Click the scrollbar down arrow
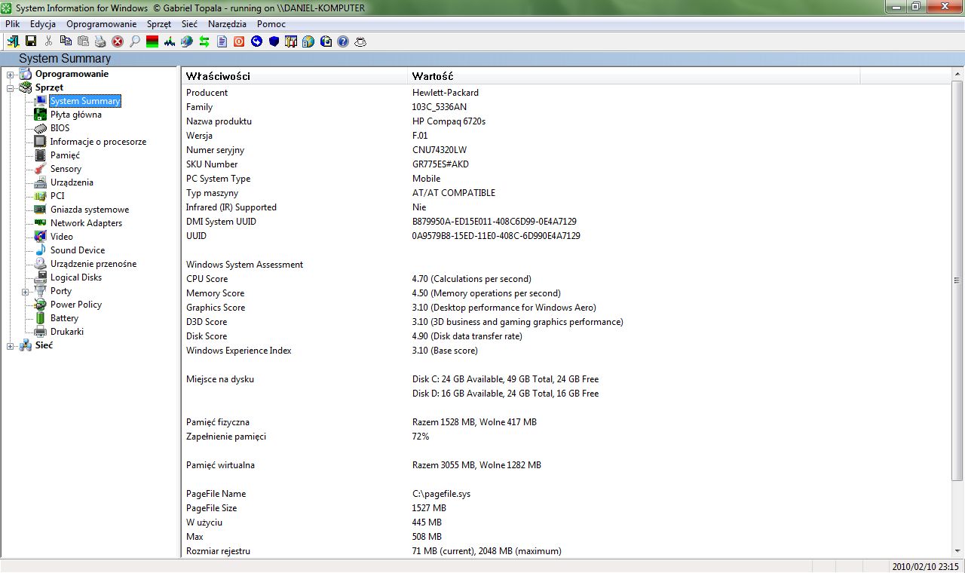Viewport: 965px width, 573px height. 957,552
